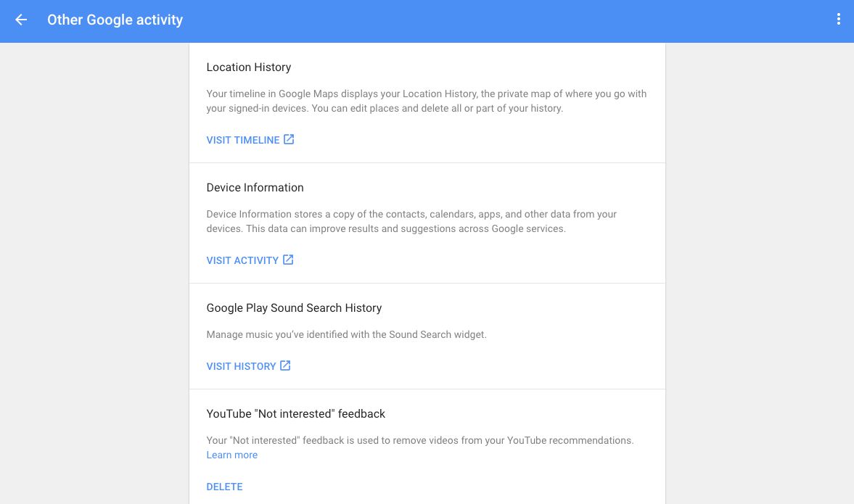Click the external-link icon beside Visit Activity
Screen dimensions: 854x504
point(288,260)
